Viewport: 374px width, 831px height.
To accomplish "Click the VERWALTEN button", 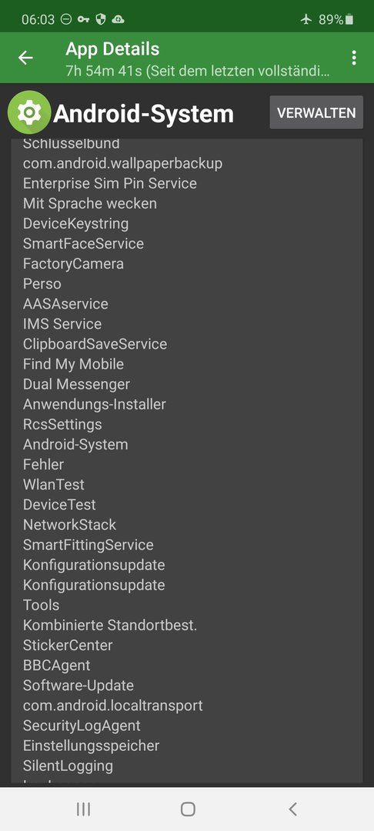I will coord(316,112).
